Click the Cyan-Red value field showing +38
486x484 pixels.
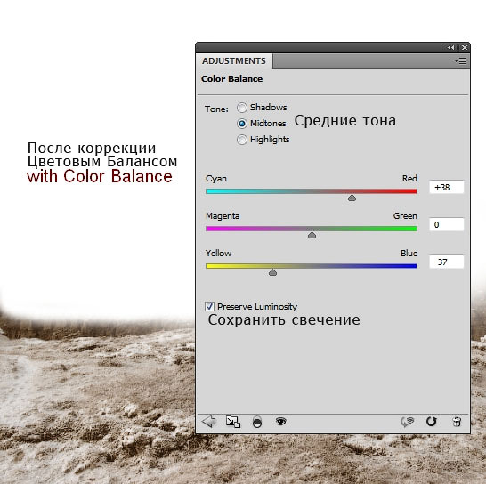click(447, 187)
